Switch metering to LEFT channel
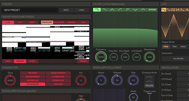This screenshot has width=189, height=101. click(20, 22)
